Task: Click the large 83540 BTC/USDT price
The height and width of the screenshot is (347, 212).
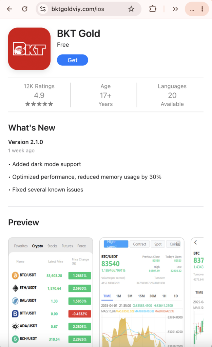Action: 110,264
